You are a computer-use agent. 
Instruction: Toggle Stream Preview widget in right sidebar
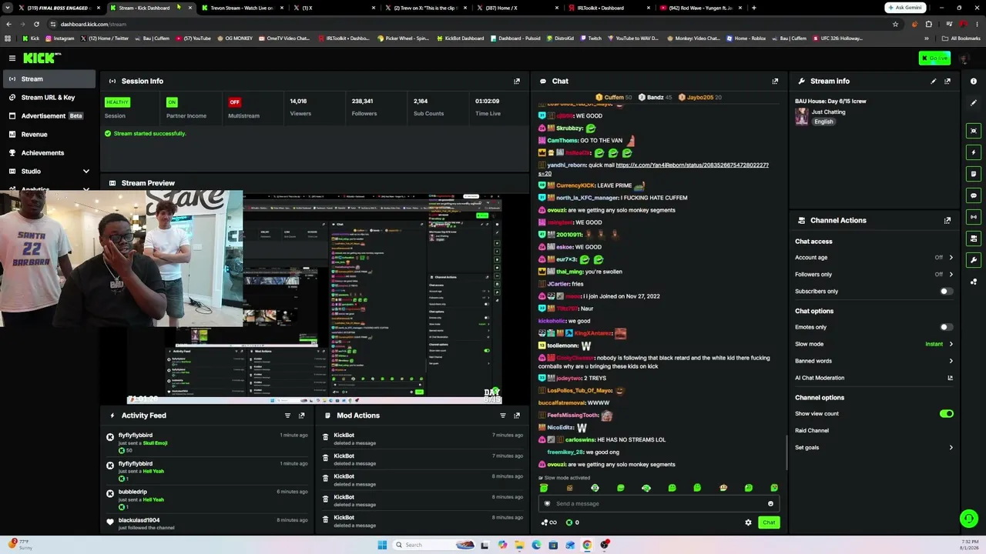(x=974, y=131)
